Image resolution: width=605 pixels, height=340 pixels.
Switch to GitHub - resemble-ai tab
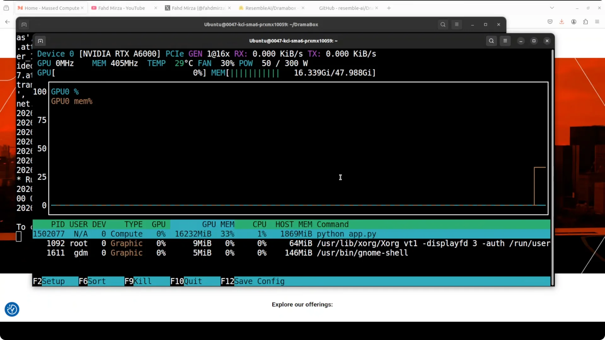(345, 8)
